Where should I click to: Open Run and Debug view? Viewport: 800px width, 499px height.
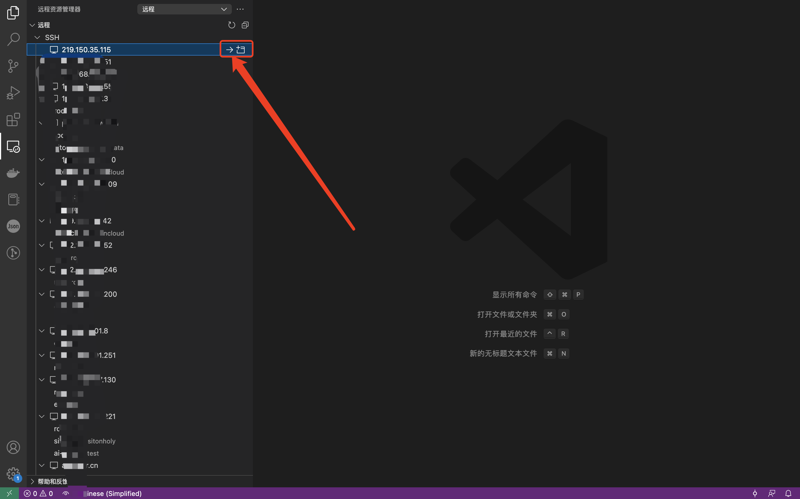13,93
